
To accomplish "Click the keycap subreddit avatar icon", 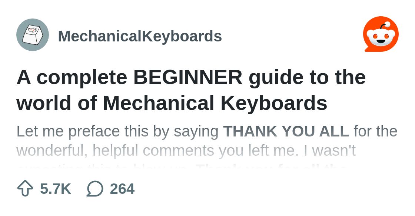I will pos(33,35).
